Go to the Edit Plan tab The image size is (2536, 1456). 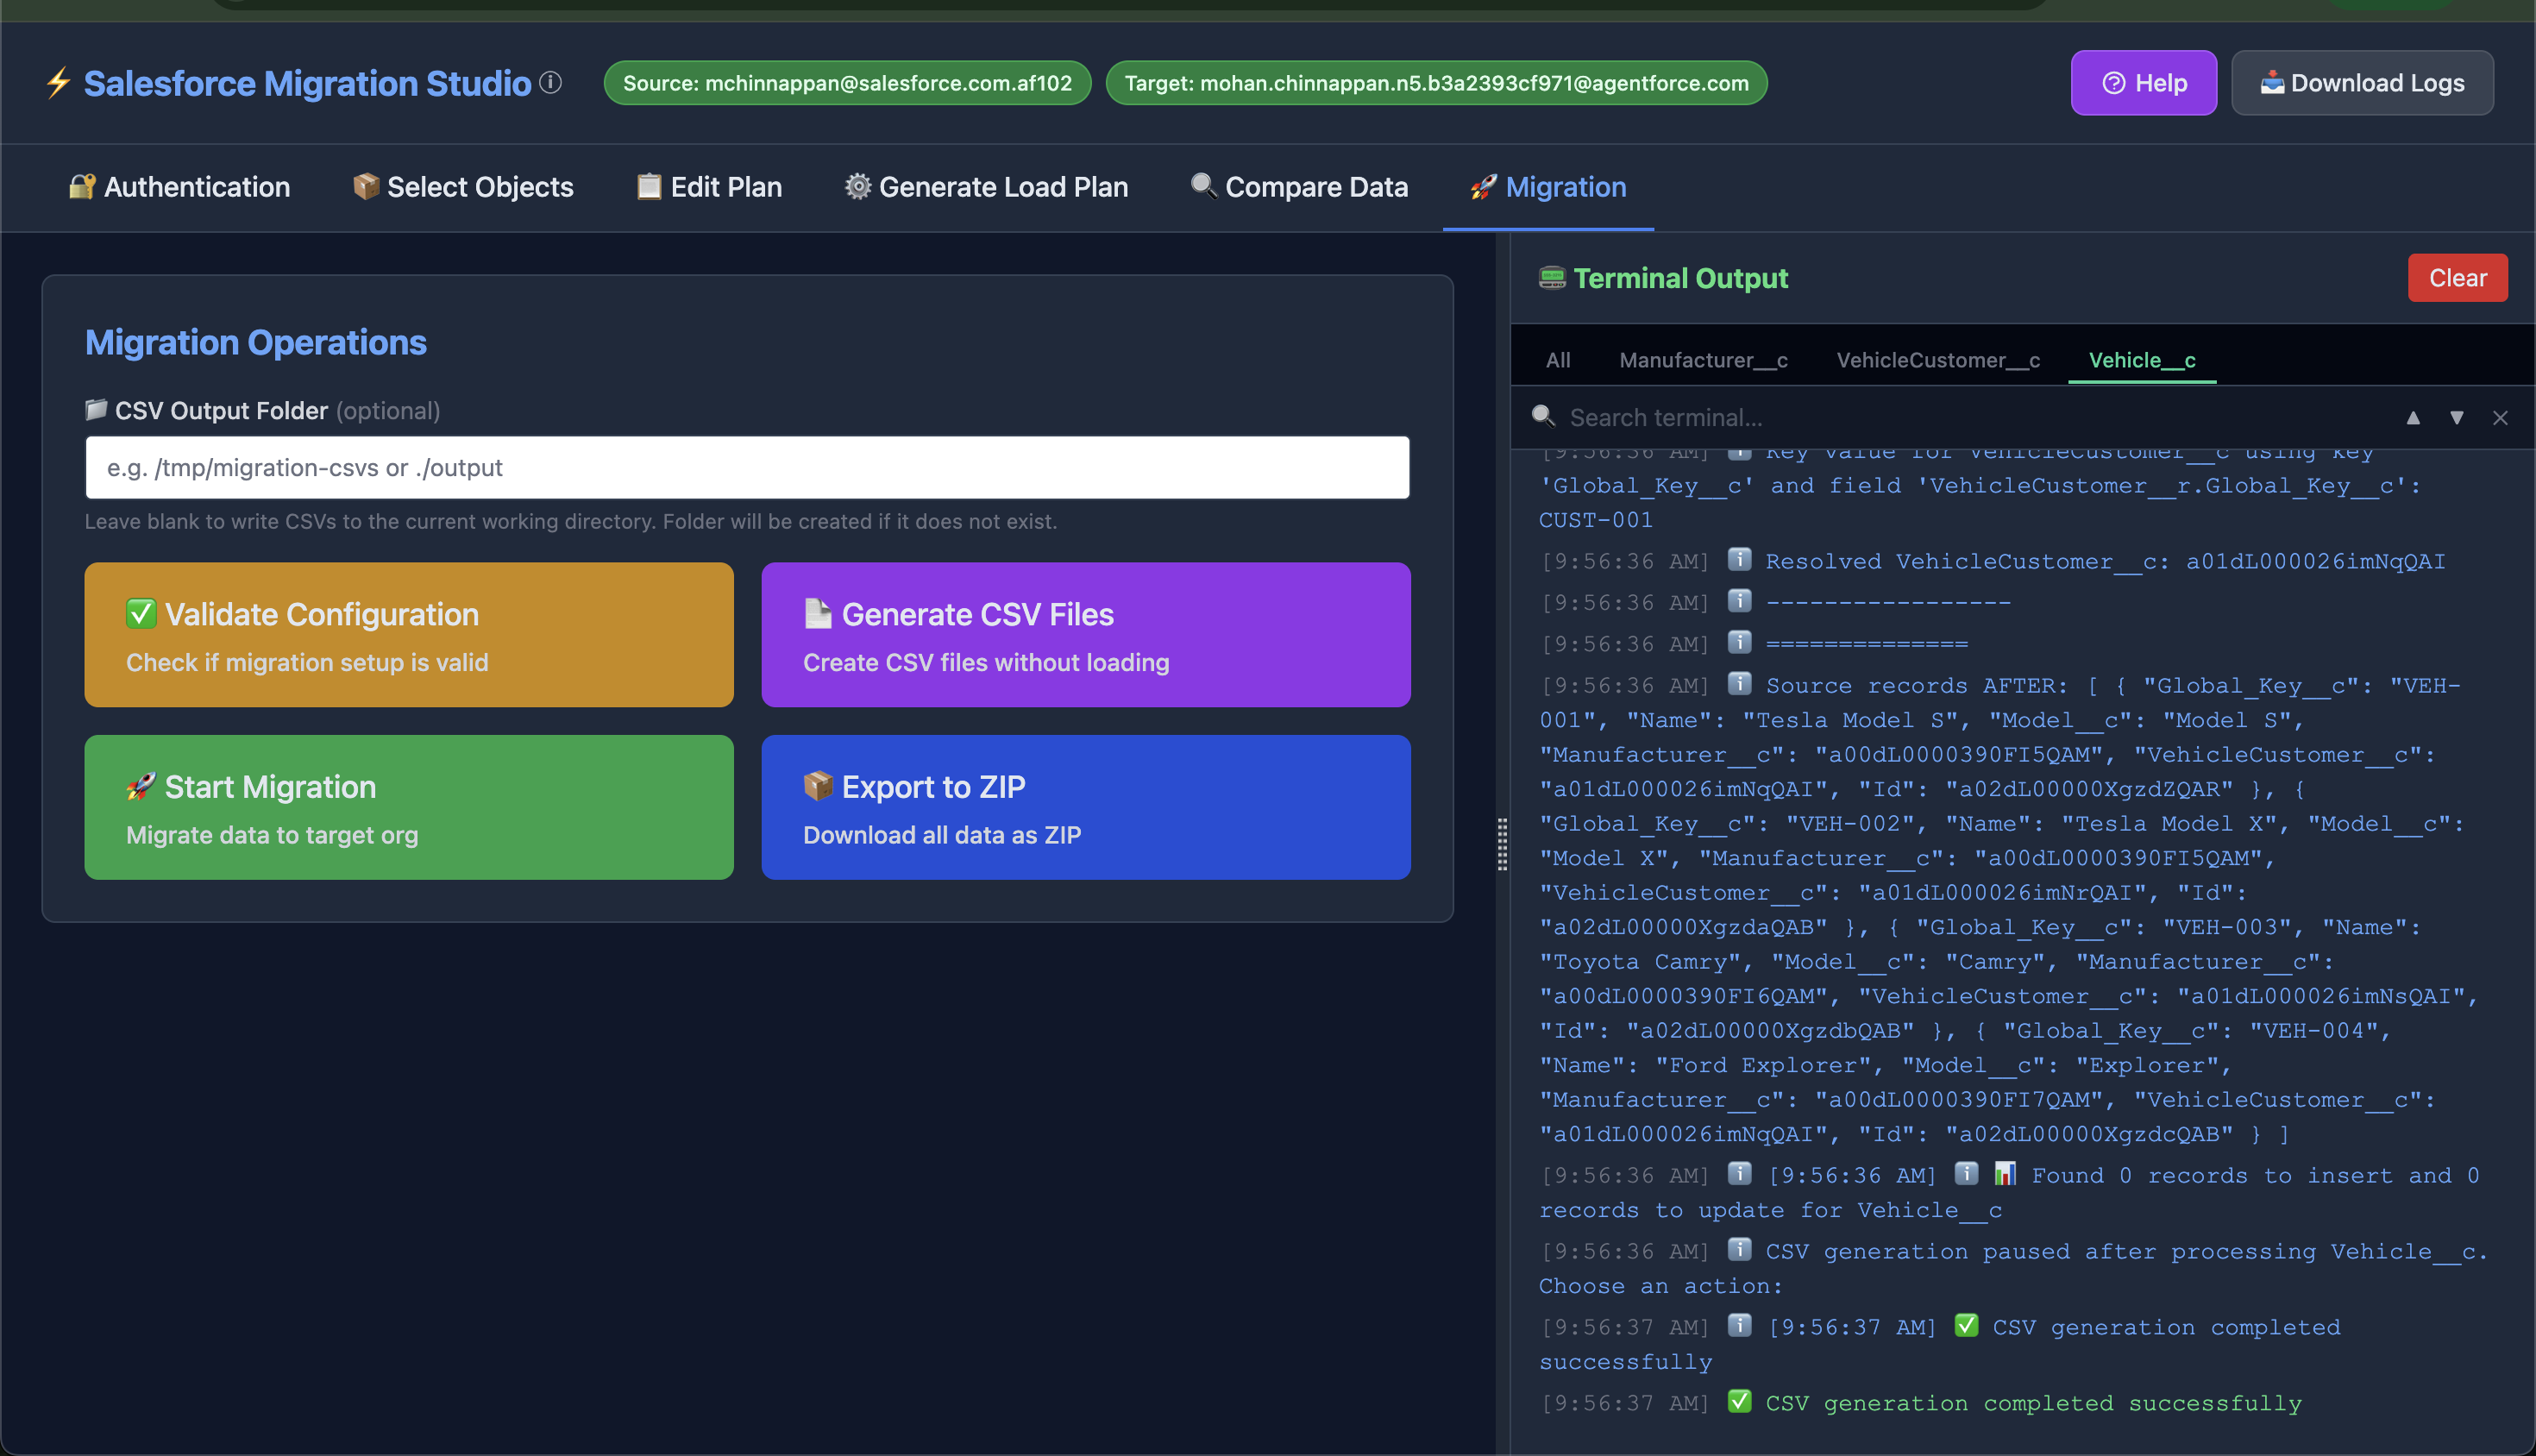pyautogui.click(x=710, y=187)
